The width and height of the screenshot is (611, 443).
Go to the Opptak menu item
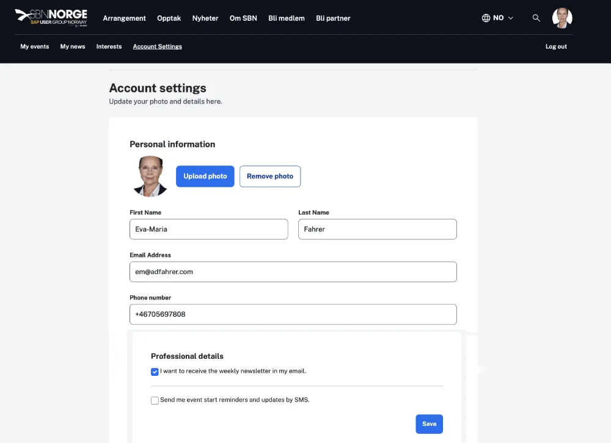click(169, 18)
